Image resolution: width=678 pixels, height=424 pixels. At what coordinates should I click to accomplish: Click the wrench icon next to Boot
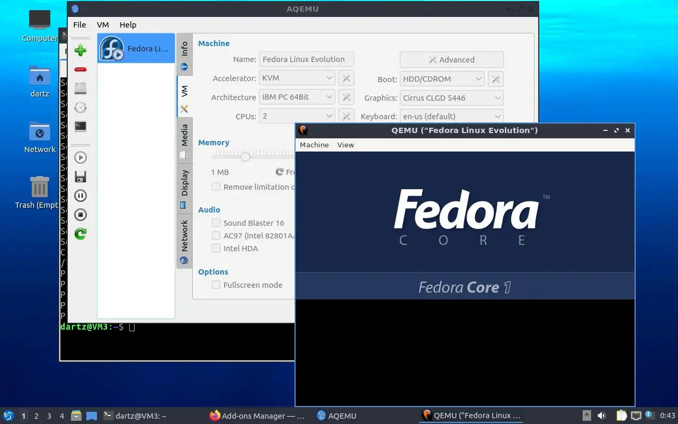coord(496,79)
